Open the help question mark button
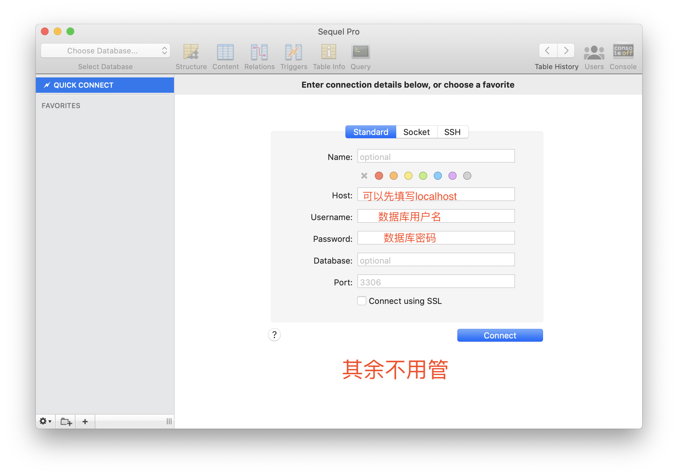 click(274, 335)
